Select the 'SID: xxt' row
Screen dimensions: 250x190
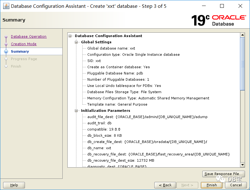[94, 61]
